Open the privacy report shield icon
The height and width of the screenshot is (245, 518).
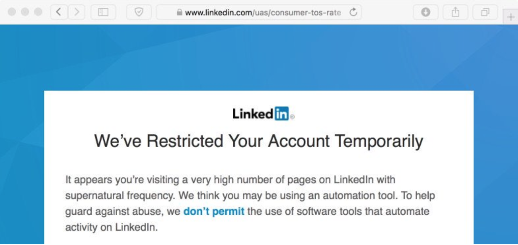[139, 12]
